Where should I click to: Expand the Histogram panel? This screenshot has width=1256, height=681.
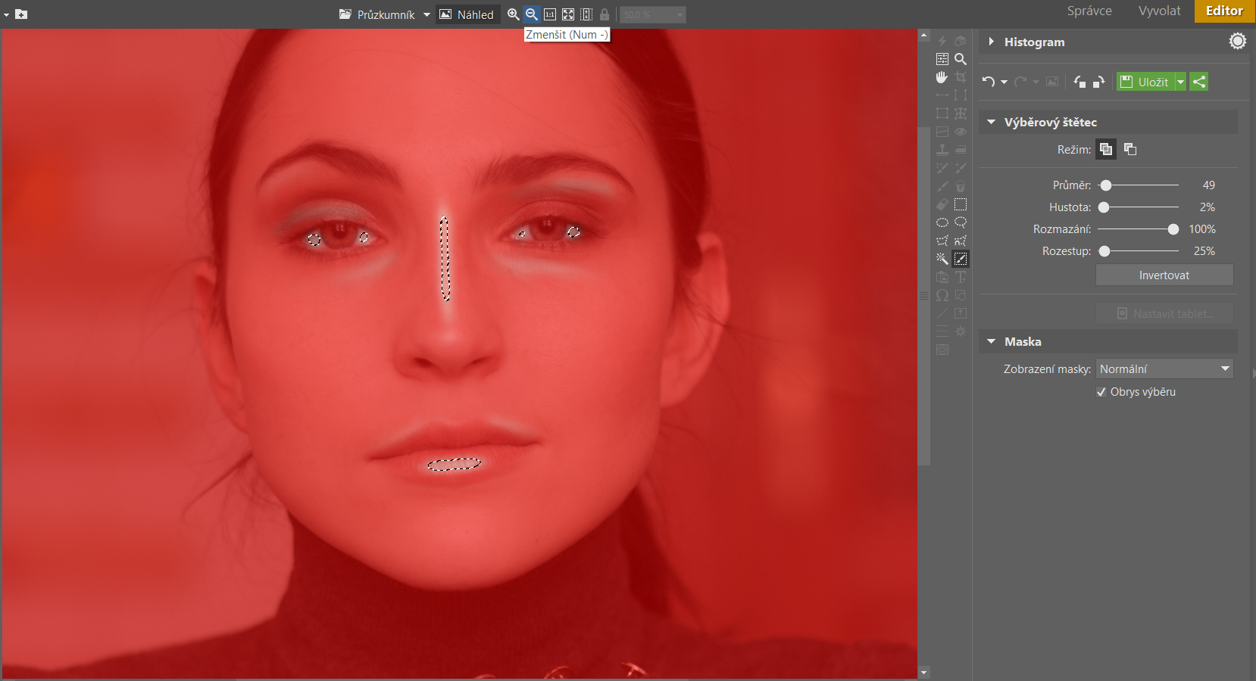coord(991,42)
